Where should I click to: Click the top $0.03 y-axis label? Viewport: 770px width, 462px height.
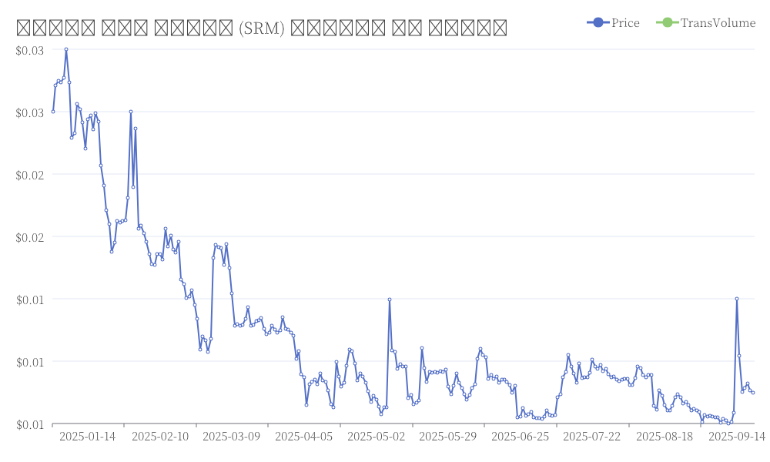[x=29, y=50]
